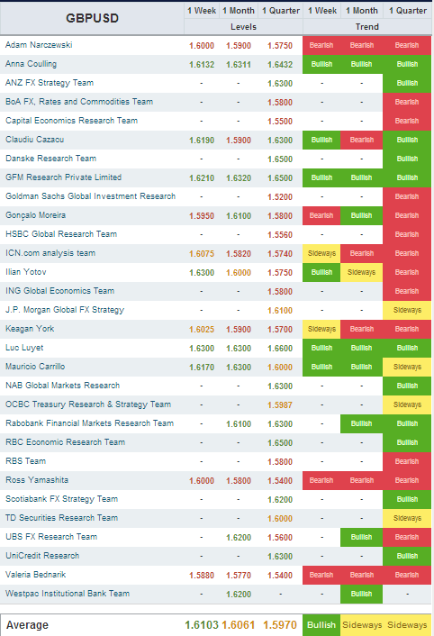
Task: Select OCBC's 1.5987 quarter level
Action: 280,405
